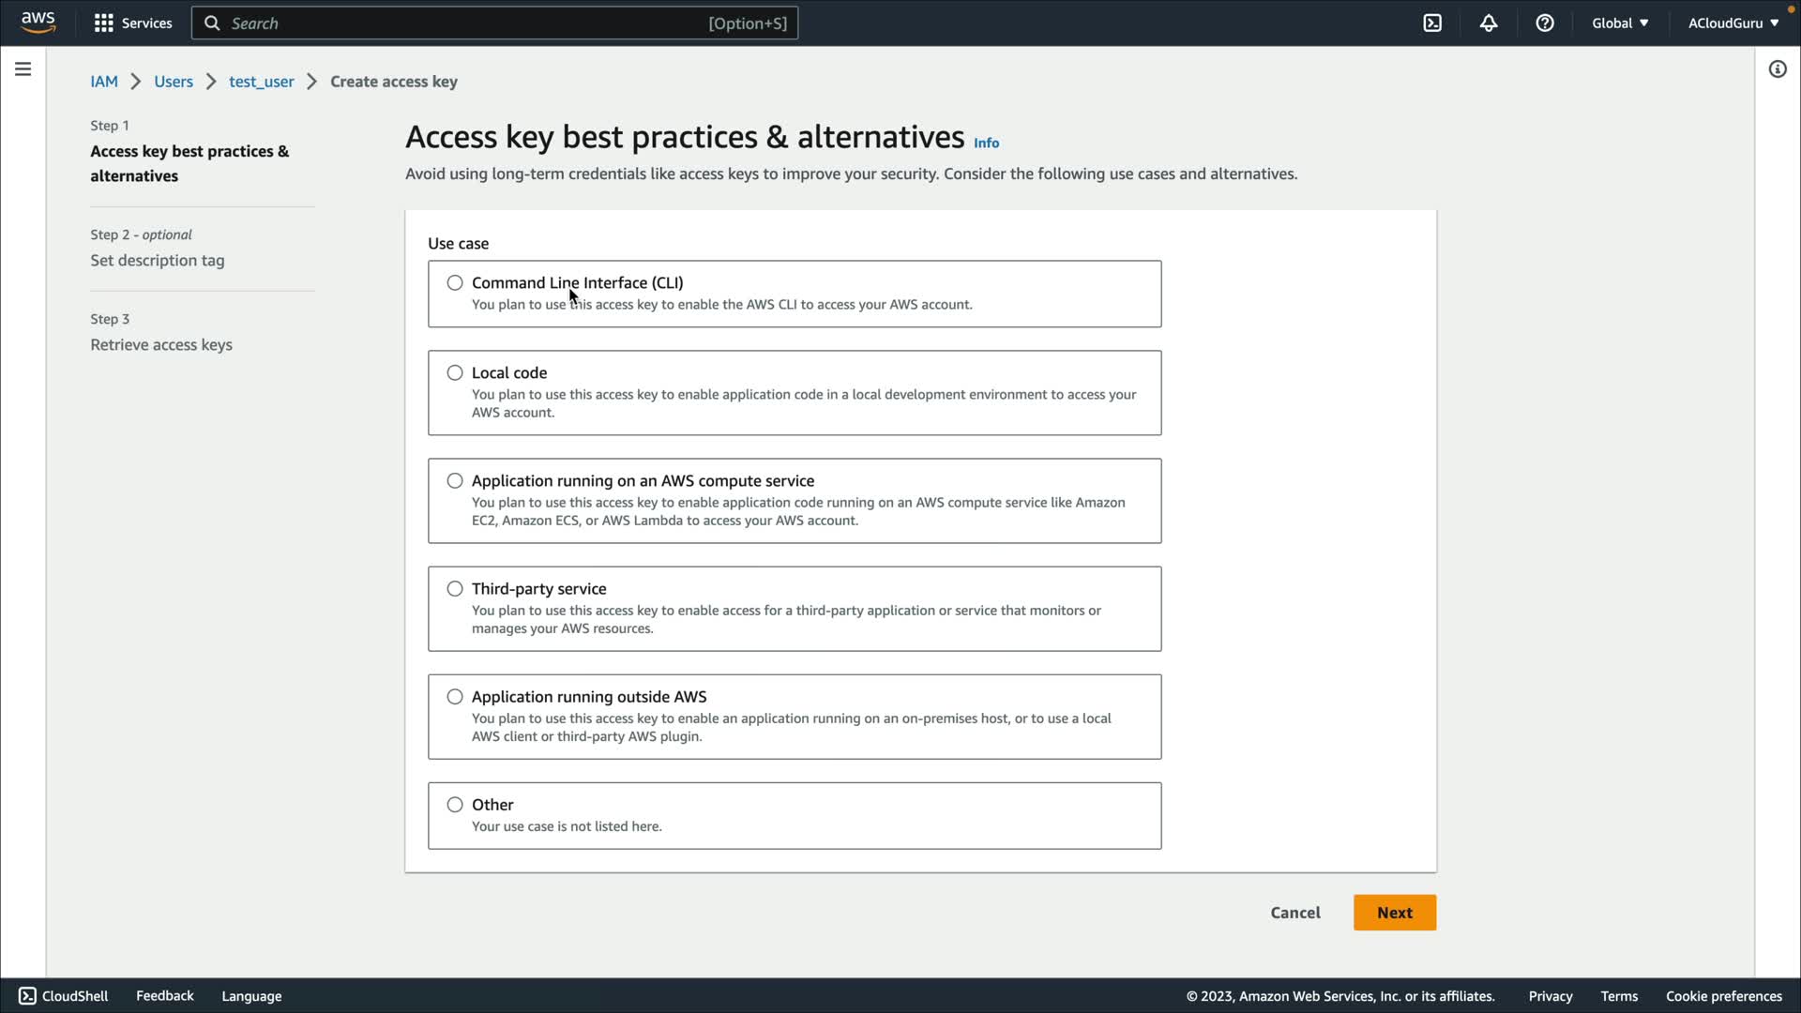Image resolution: width=1801 pixels, height=1013 pixels.
Task: Cancel the access key creation
Action: (1295, 913)
